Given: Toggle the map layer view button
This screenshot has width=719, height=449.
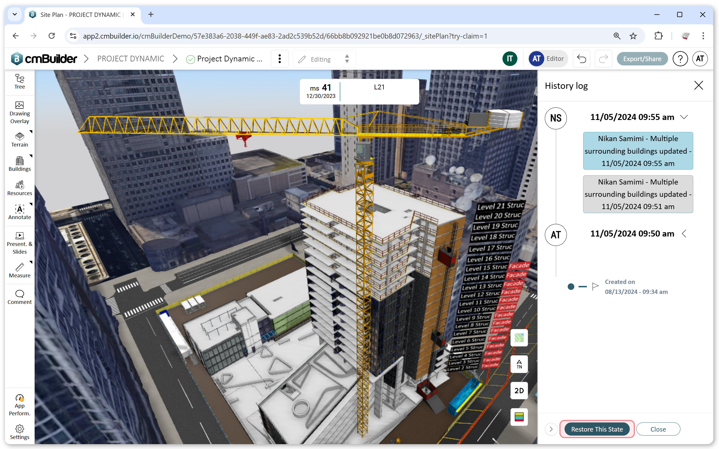Looking at the screenshot, I should 519,338.
